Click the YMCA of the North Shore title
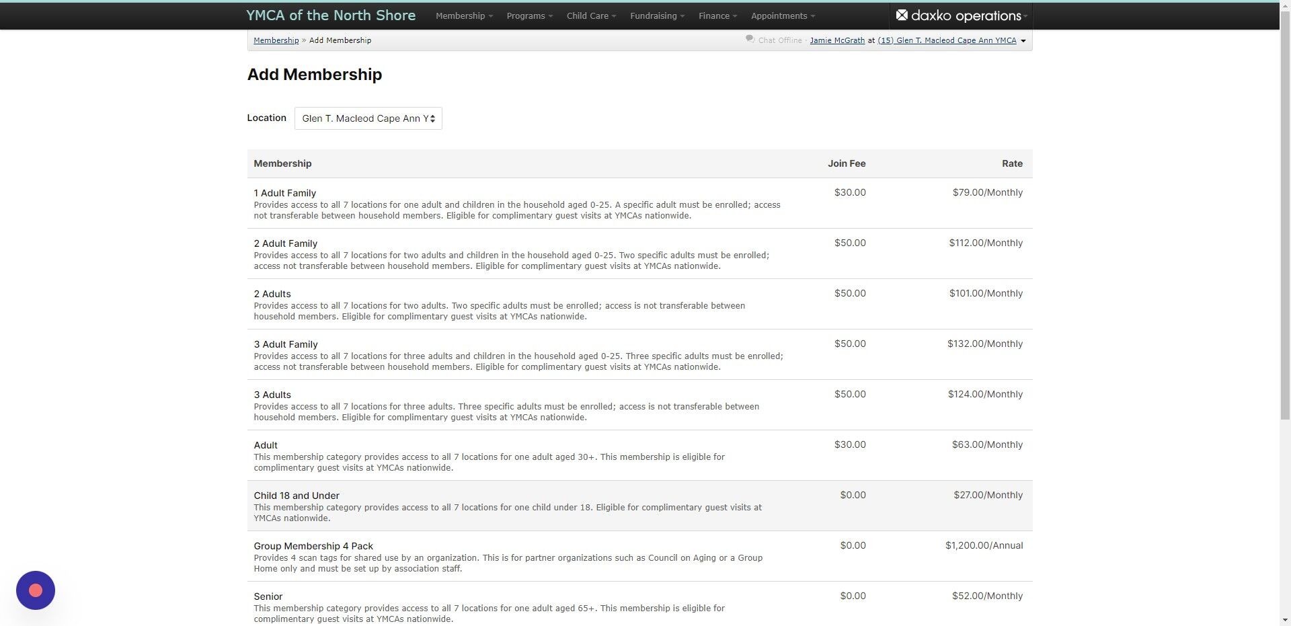 click(331, 15)
